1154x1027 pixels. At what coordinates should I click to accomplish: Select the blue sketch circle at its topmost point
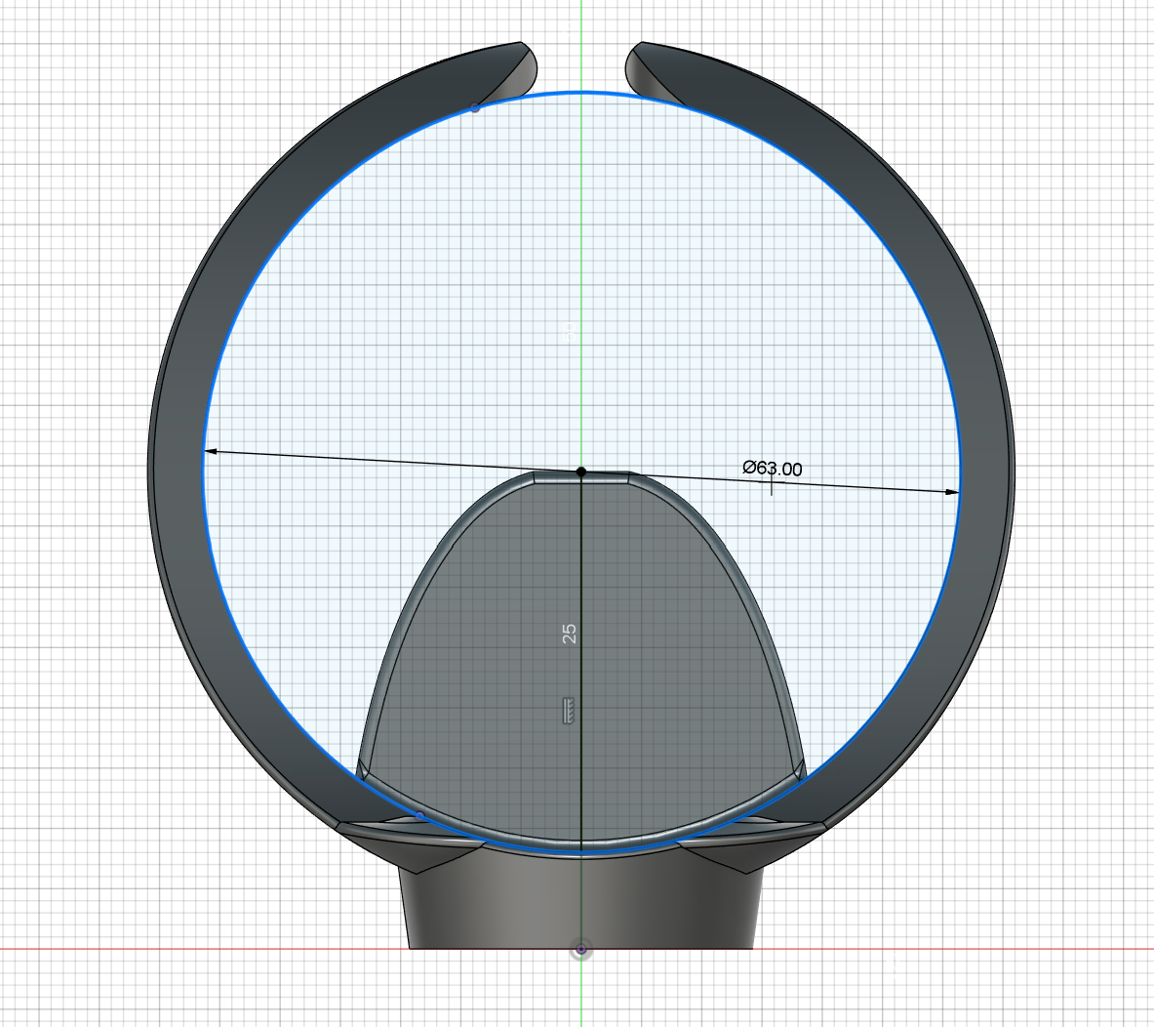click(x=581, y=93)
